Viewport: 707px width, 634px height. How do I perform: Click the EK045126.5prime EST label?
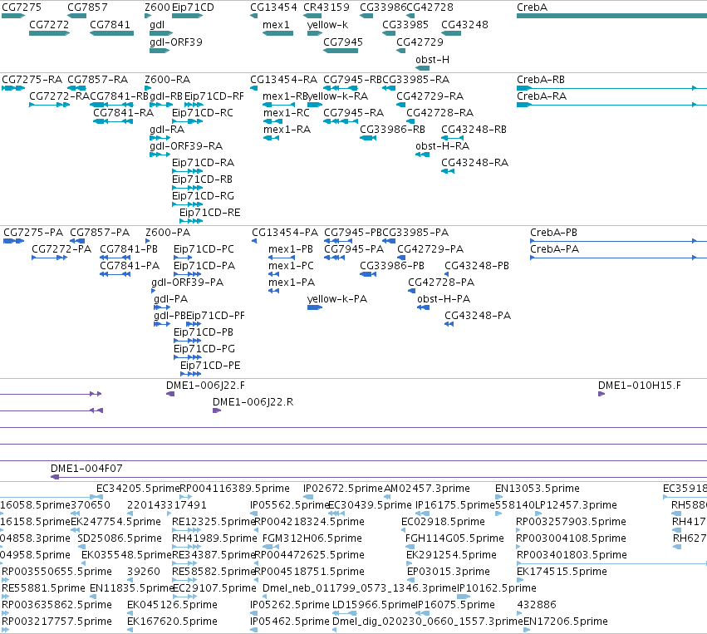(172, 605)
